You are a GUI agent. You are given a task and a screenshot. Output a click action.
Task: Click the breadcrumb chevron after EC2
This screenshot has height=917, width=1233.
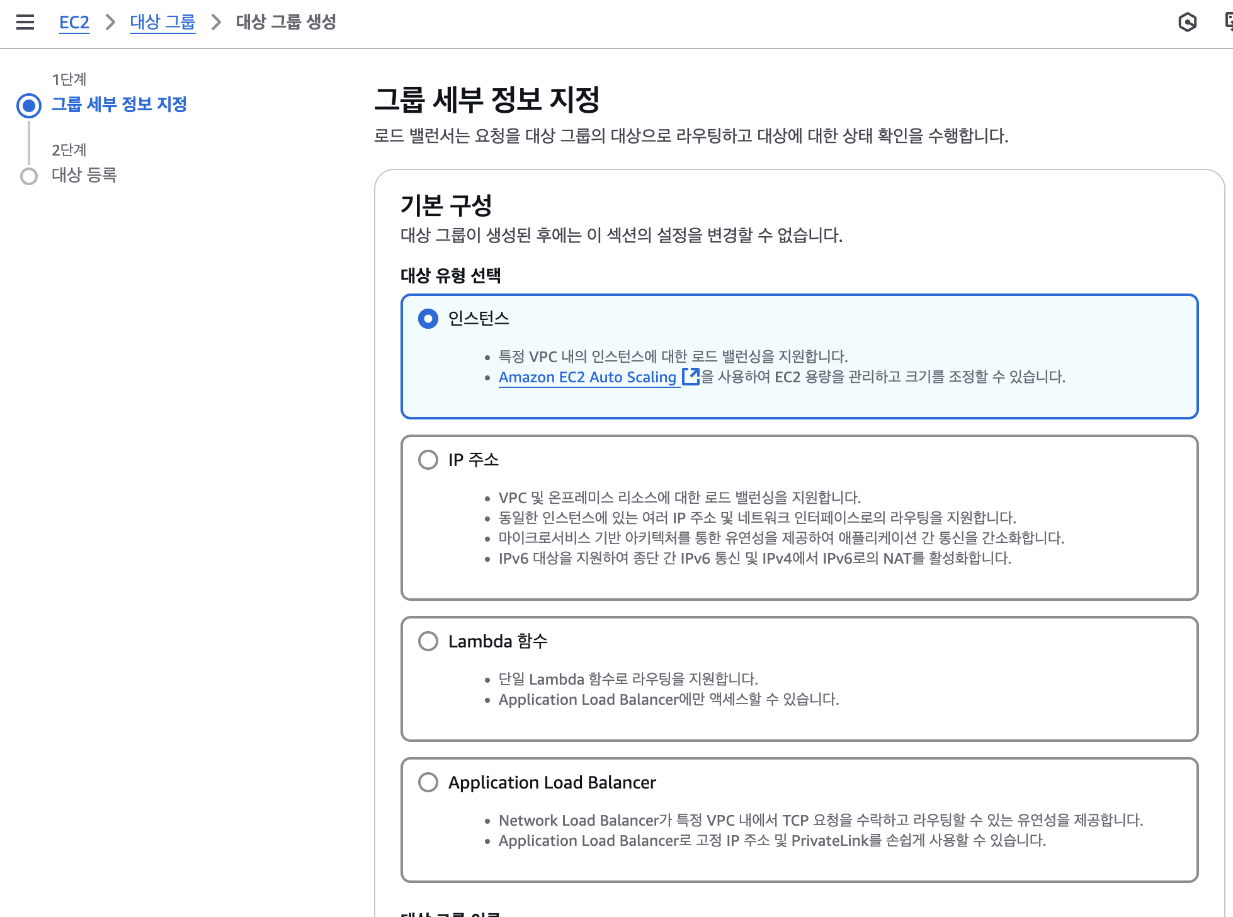tap(110, 22)
